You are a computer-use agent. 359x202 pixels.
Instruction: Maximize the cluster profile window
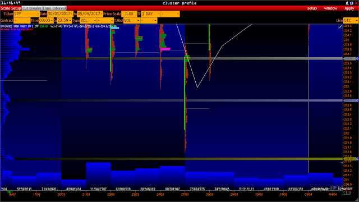(x=352, y=3)
